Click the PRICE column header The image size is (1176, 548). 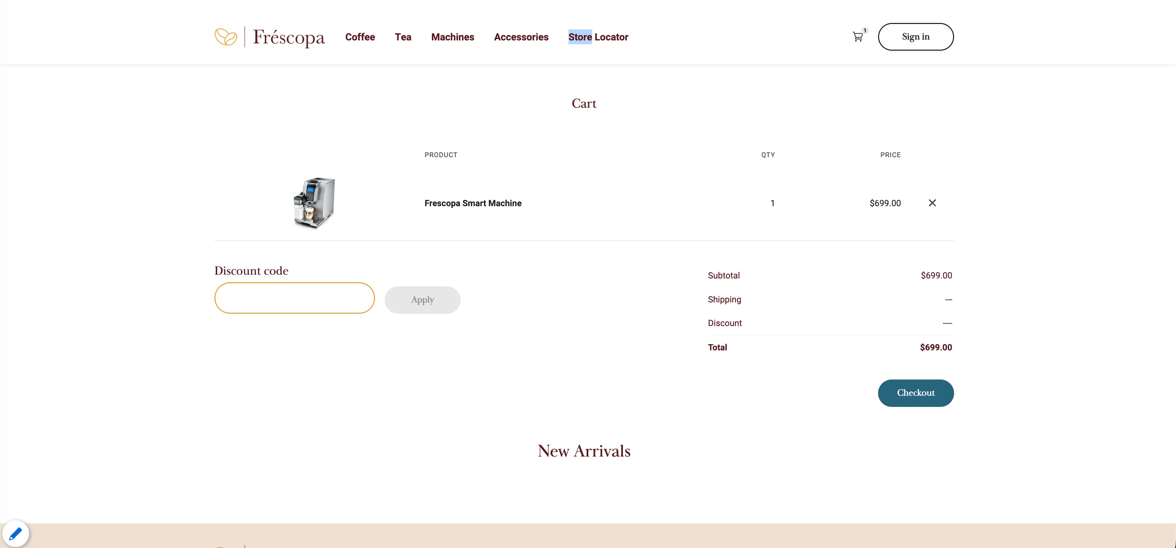click(890, 155)
